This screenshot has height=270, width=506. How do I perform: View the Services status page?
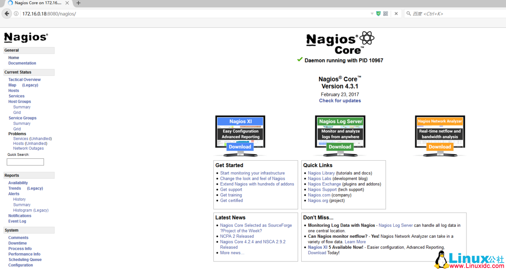16,96
